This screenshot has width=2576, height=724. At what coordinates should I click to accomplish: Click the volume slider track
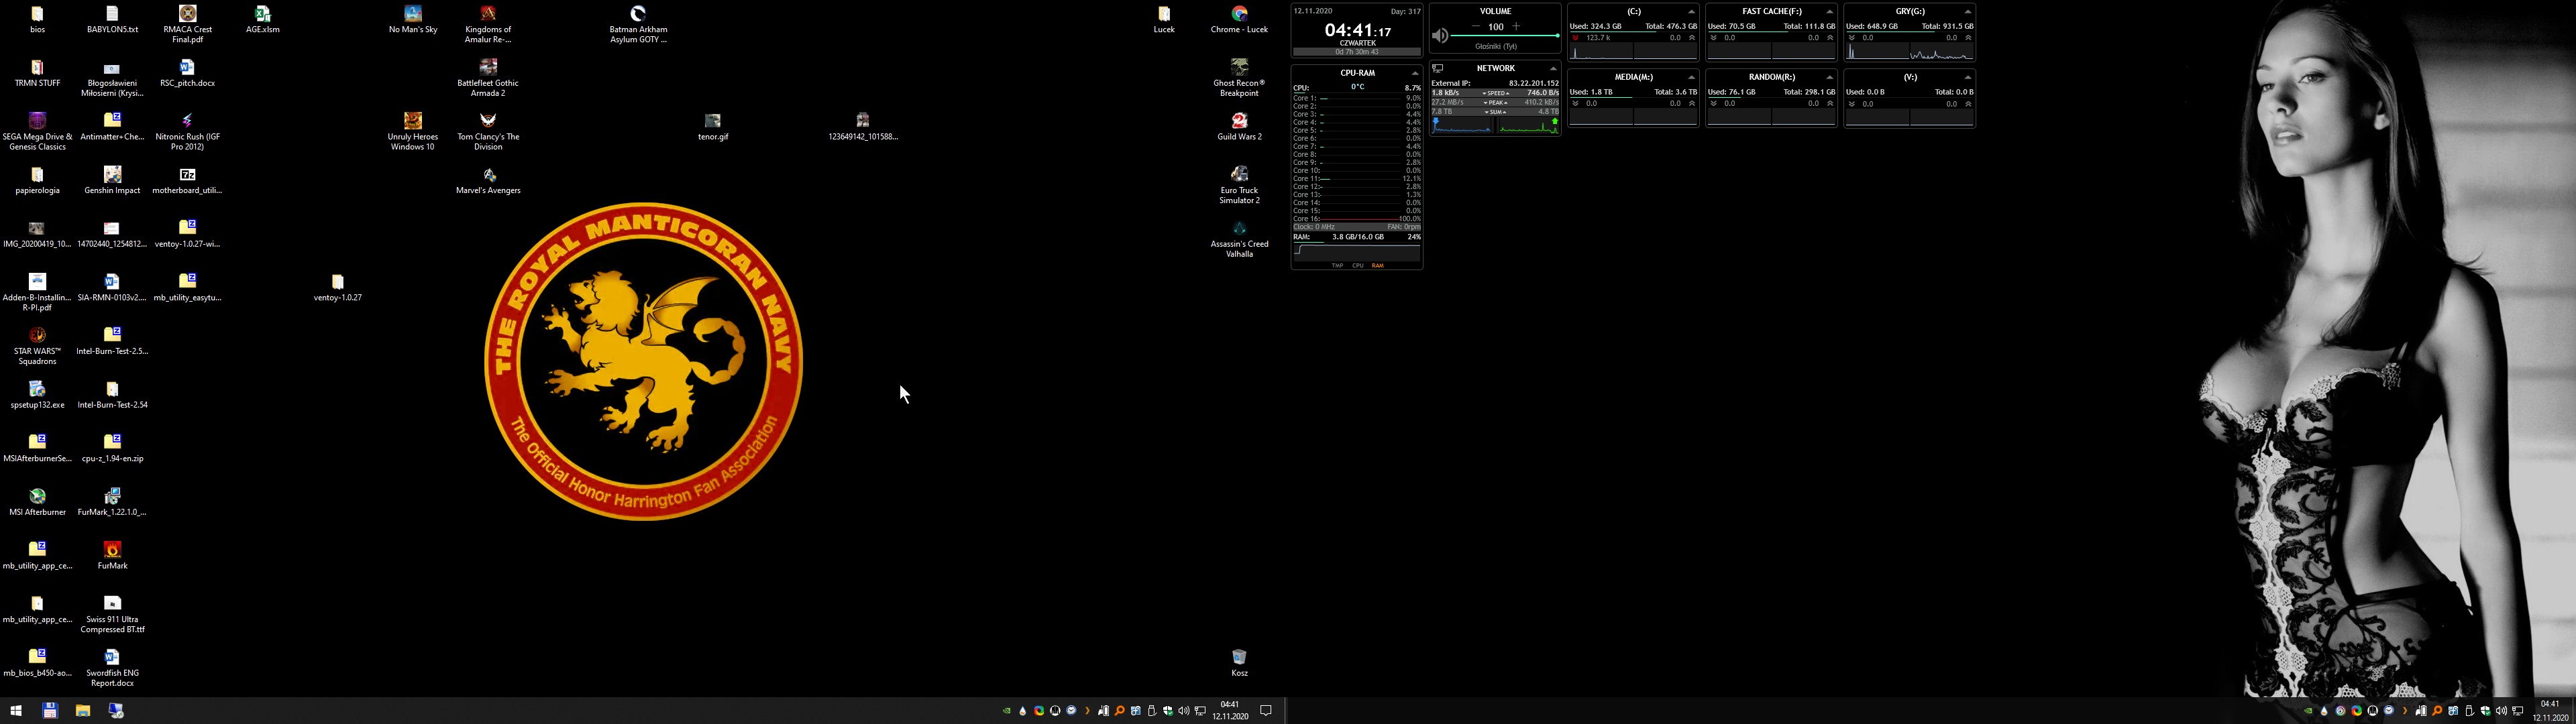tap(1504, 36)
